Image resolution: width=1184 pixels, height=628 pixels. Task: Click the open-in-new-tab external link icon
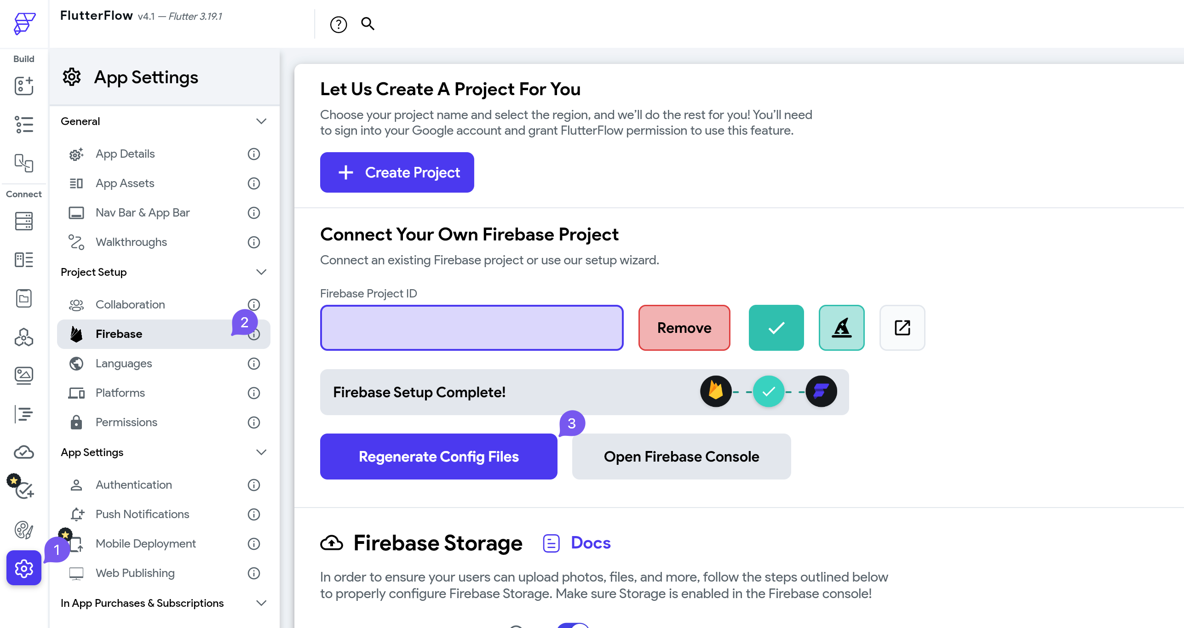pyautogui.click(x=902, y=328)
